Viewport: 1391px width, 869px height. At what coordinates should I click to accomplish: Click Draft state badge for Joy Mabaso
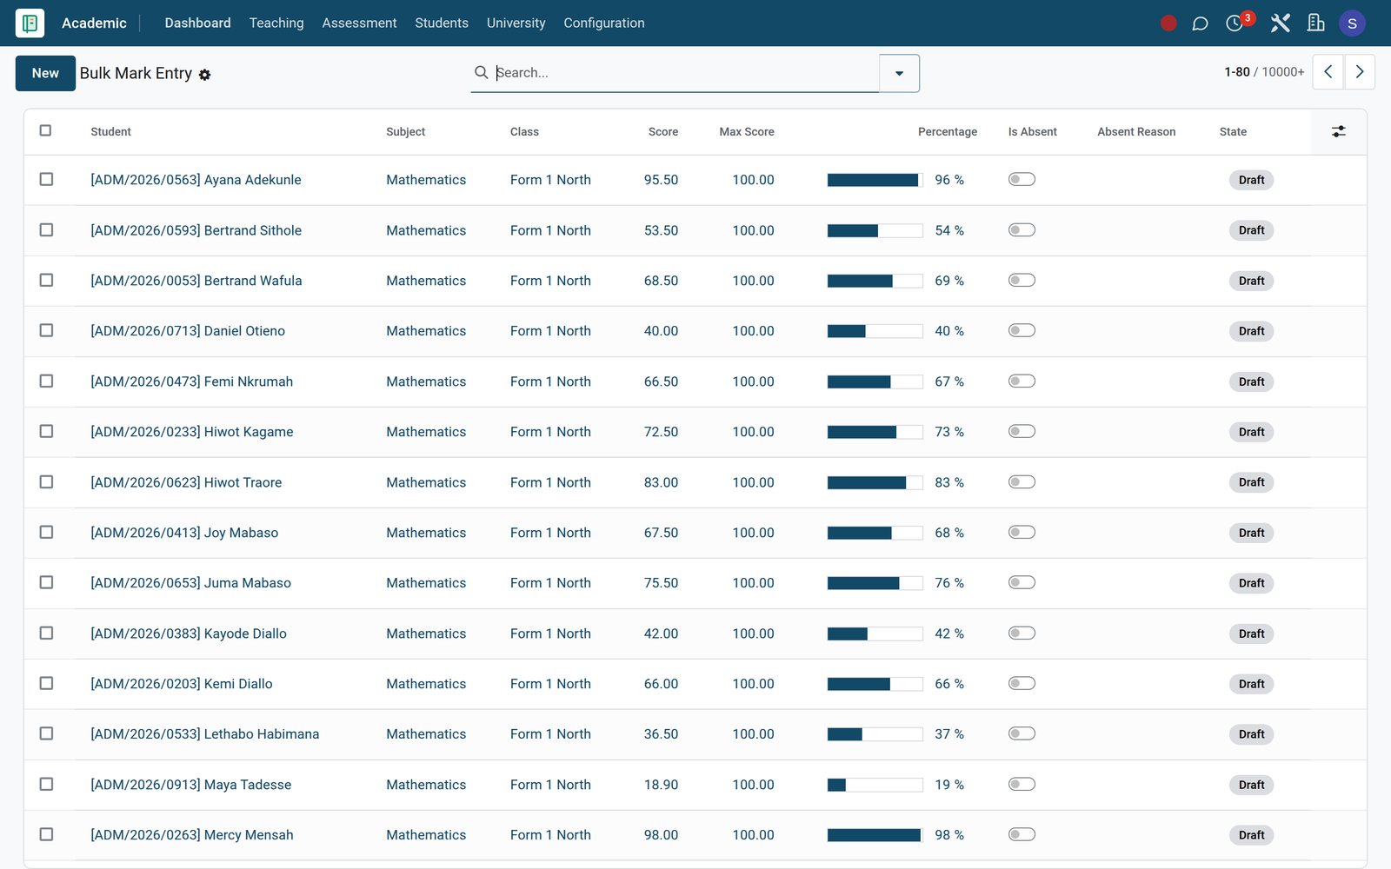point(1251,533)
